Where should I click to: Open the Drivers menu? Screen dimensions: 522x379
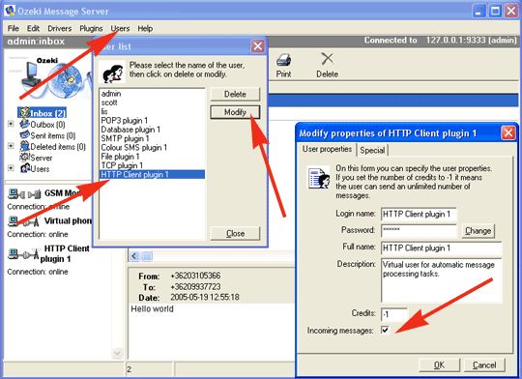tap(60, 28)
